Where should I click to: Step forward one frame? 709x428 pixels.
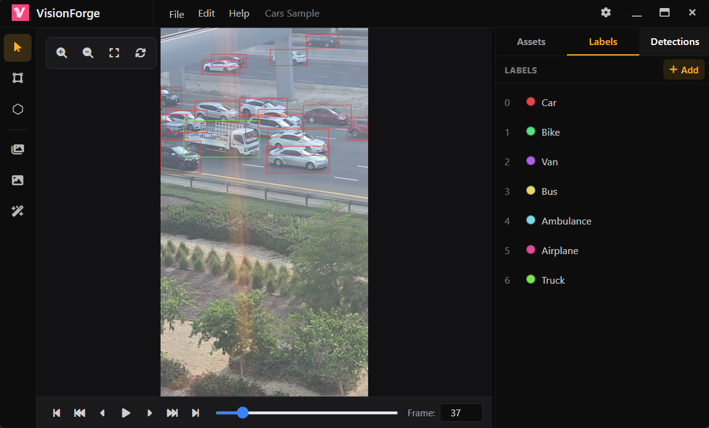click(149, 413)
